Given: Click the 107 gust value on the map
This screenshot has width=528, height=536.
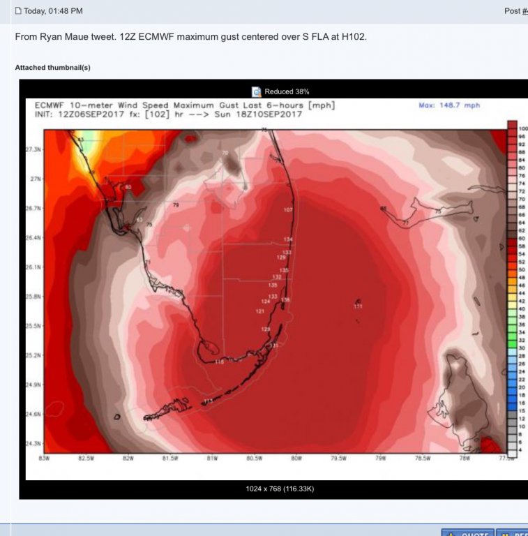Looking at the screenshot, I should (288, 210).
